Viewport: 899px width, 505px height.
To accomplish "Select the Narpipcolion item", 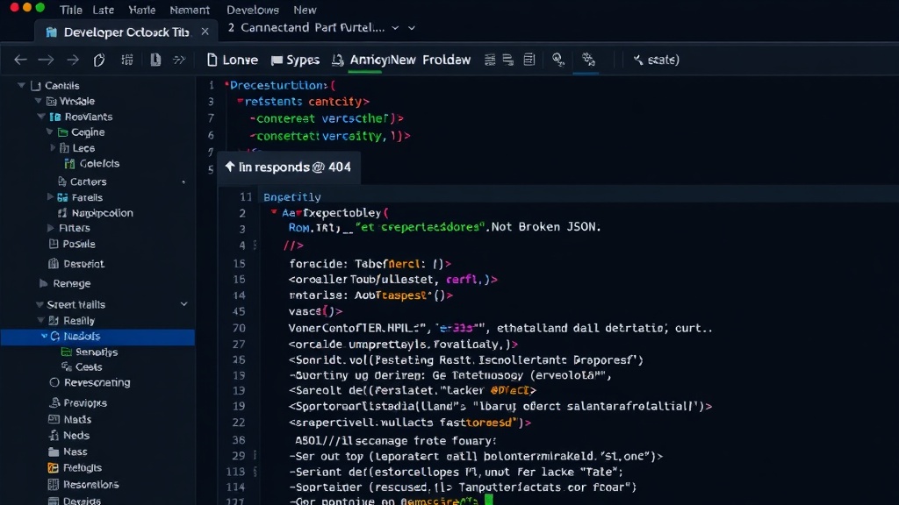I will [95, 213].
